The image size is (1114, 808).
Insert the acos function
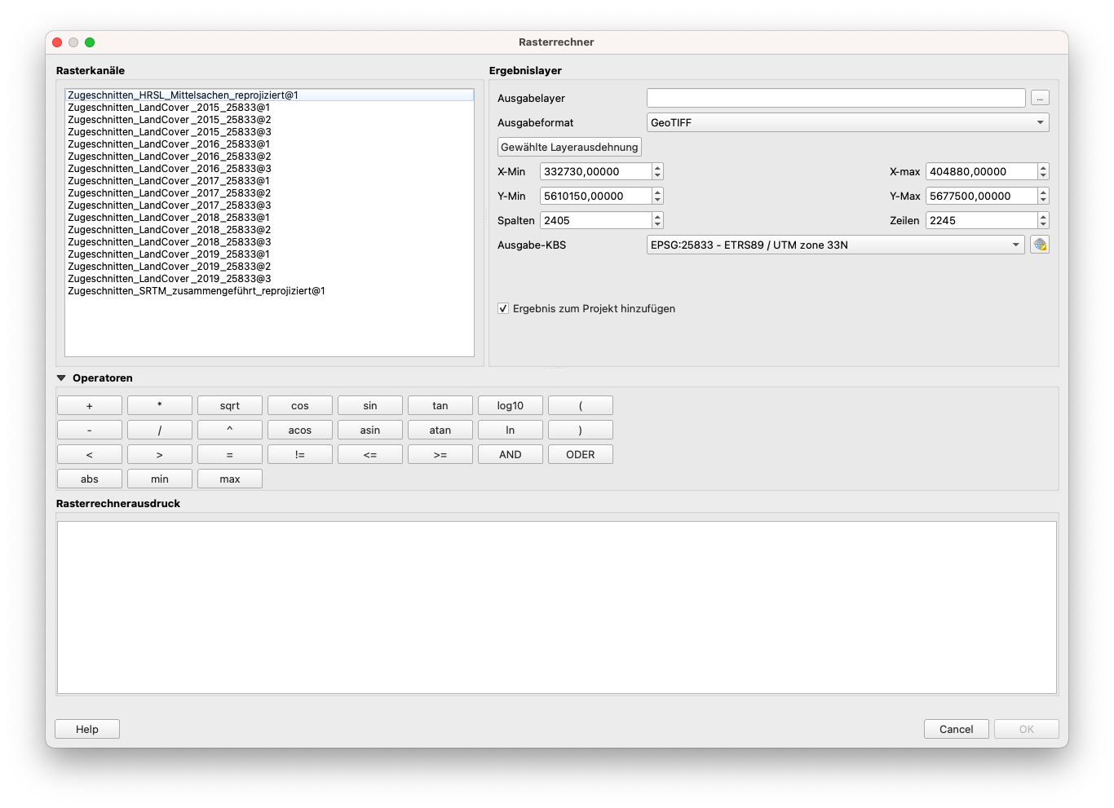300,430
